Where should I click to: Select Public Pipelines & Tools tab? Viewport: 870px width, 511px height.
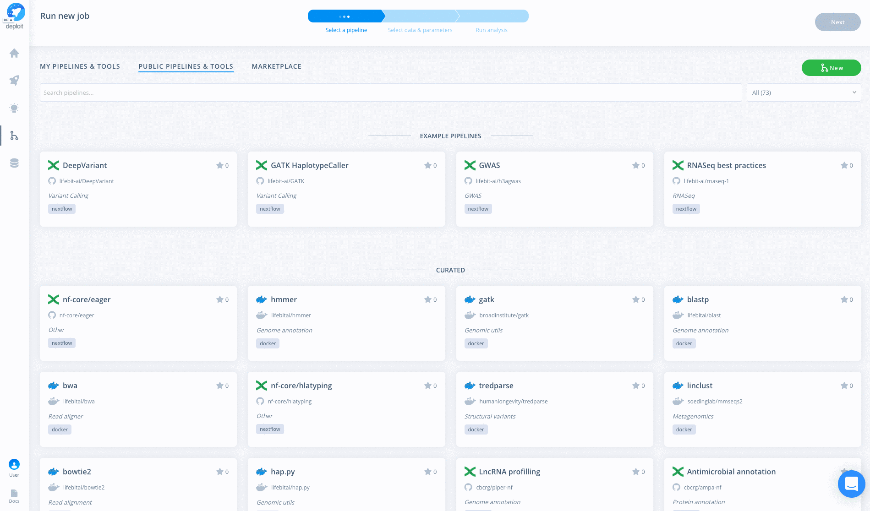(186, 66)
